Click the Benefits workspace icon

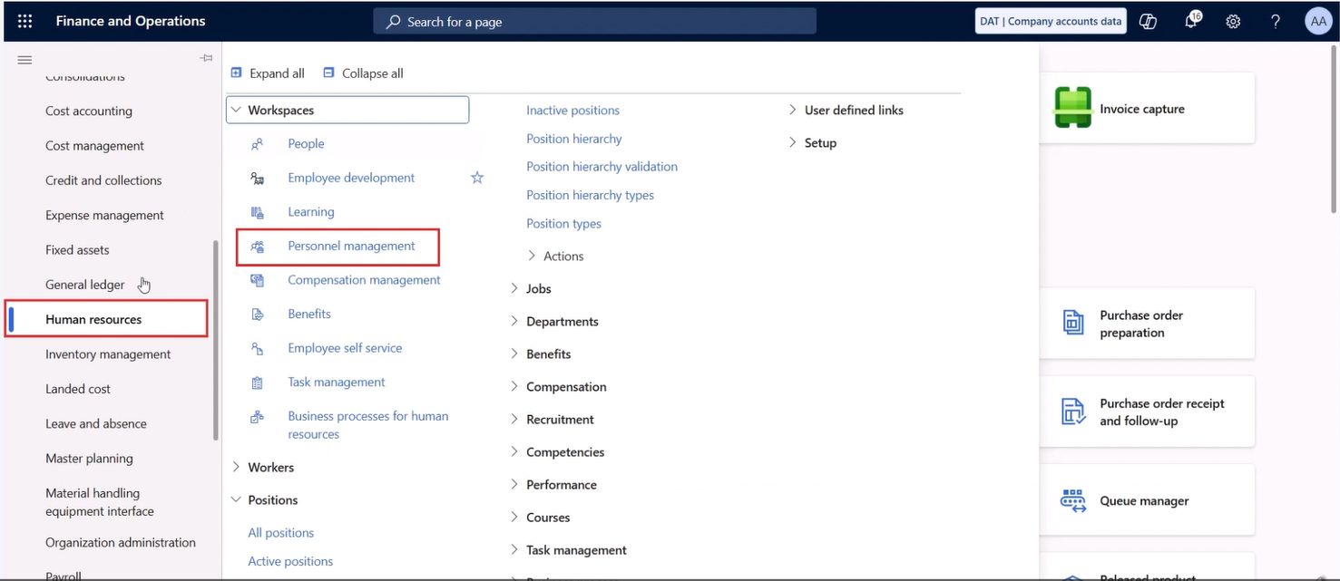click(257, 314)
